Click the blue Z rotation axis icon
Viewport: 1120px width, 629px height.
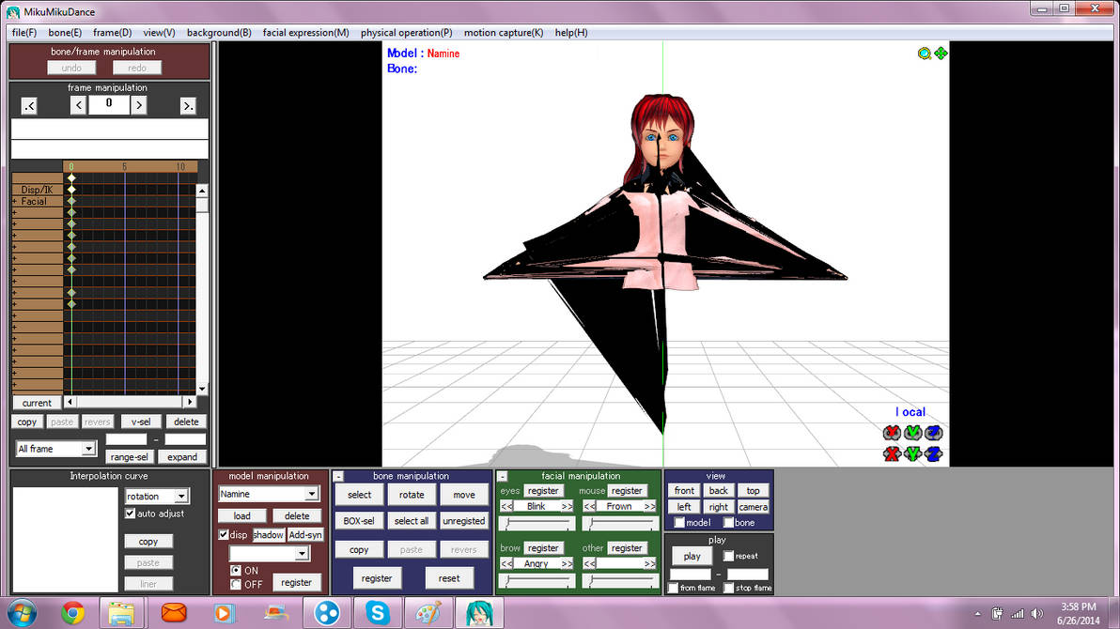[x=933, y=433]
